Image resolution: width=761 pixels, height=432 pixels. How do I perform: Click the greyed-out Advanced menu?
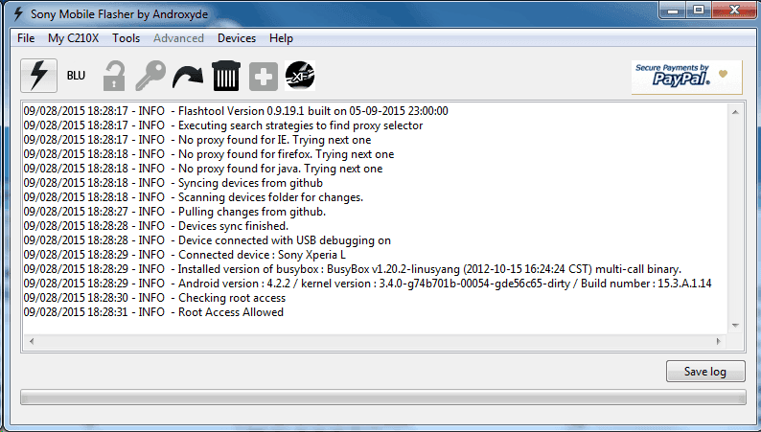click(x=178, y=38)
